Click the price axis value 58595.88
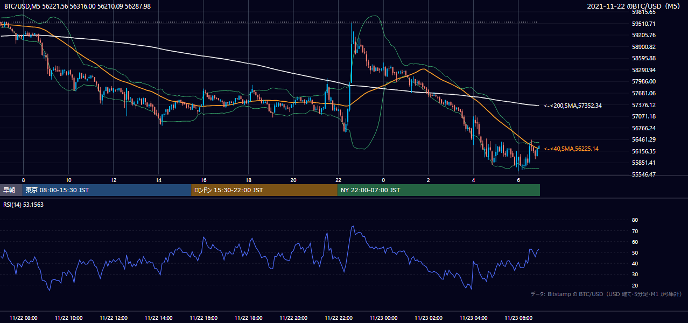The image size is (688, 323). pos(644,58)
